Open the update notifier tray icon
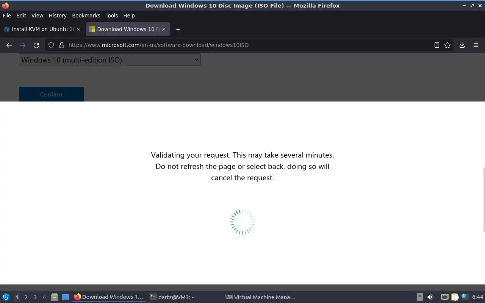Screen dimensions: 485x303 465,297
